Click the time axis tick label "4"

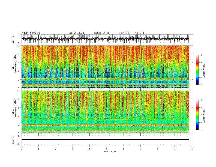click(x=89, y=149)
